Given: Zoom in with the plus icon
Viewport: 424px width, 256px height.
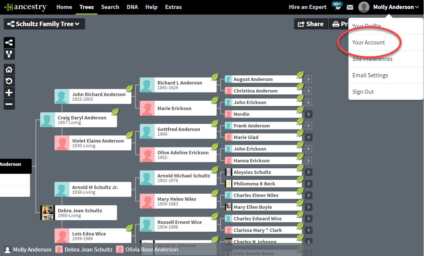Looking at the screenshot, I should 9,93.
